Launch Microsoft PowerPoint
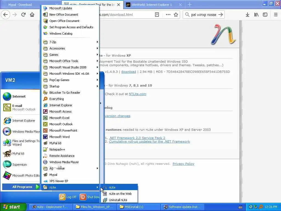281x211 pixels. (70, 131)
